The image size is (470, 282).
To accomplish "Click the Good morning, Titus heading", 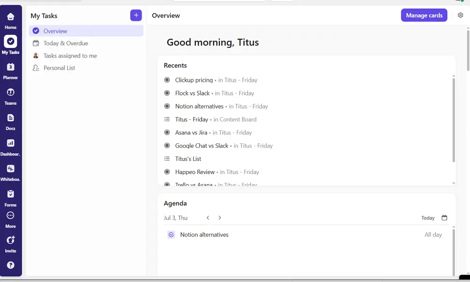I will (212, 42).
